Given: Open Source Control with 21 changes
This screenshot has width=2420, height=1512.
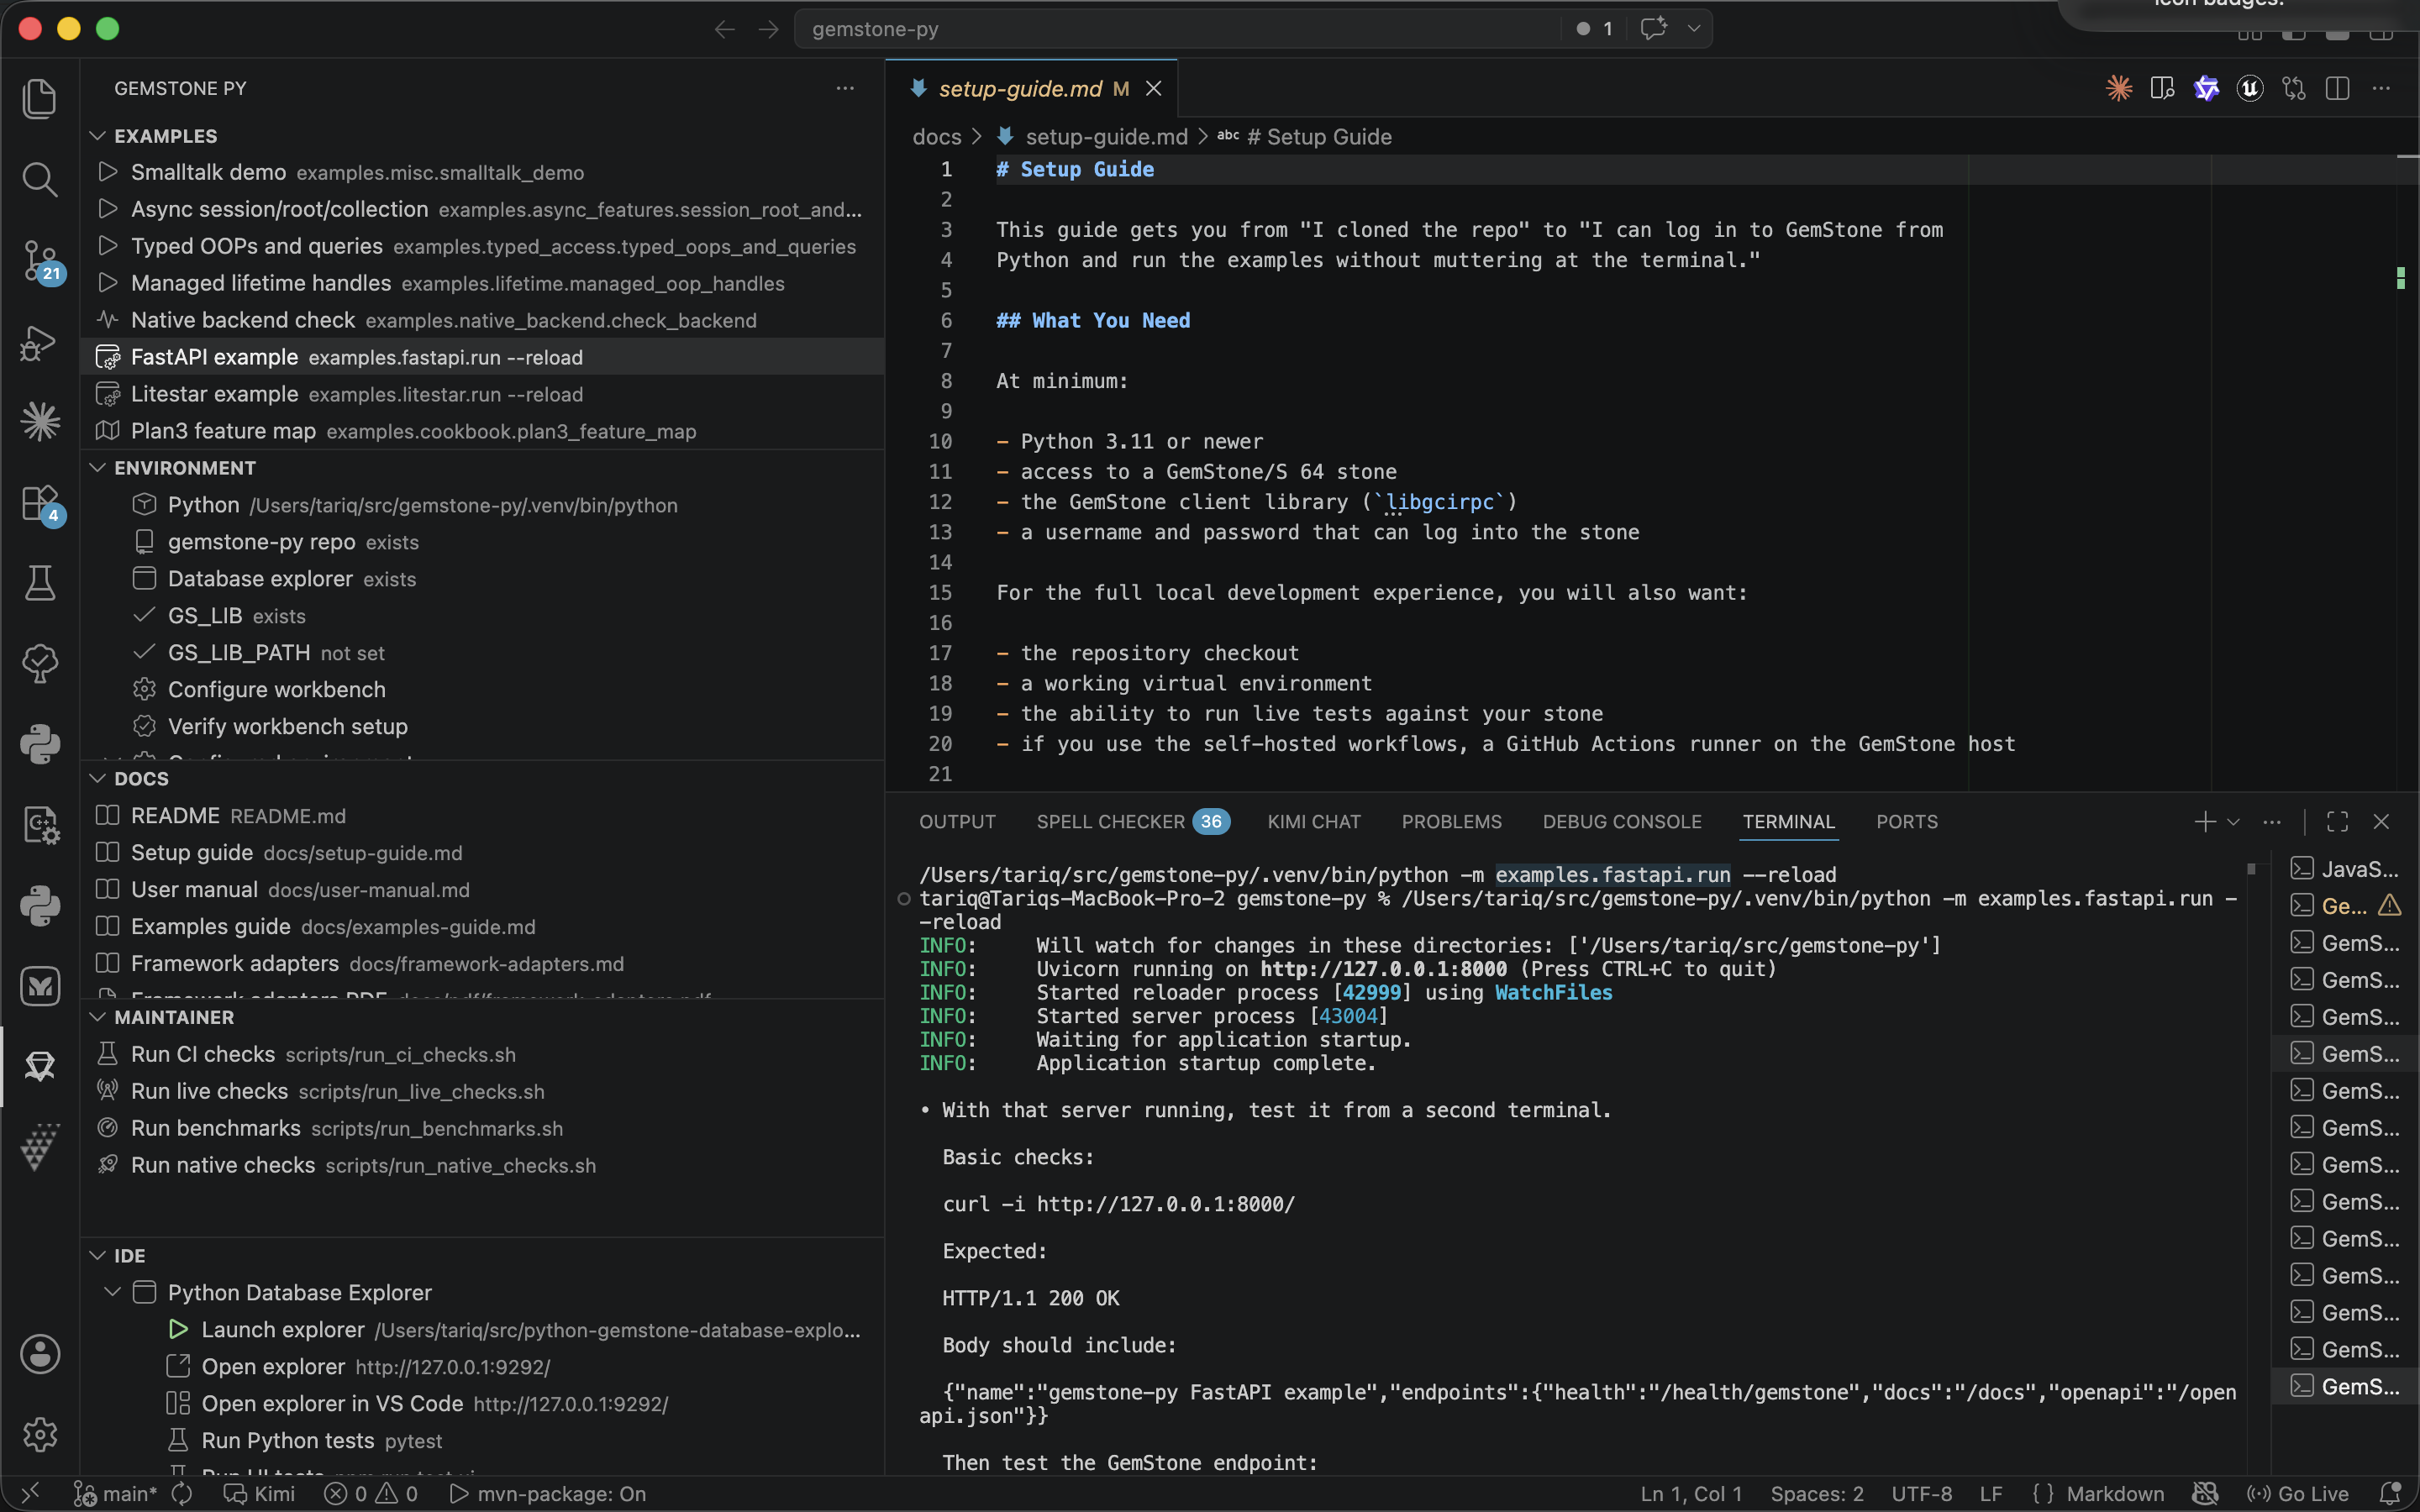Looking at the screenshot, I should click(40, 260).
